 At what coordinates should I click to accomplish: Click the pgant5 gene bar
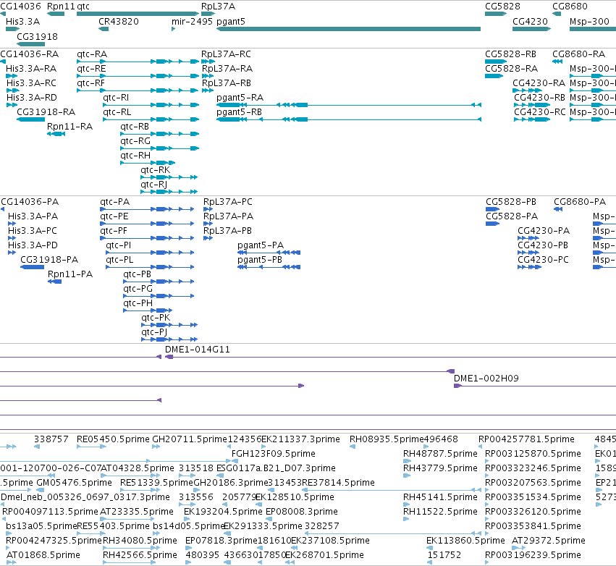tap(348, 29)
